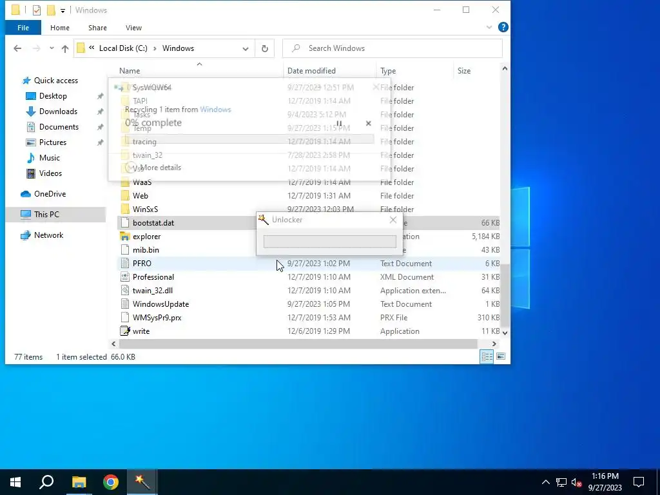Select the WaaS folder
Image resolution: width=660 pixels, height=495 pixels.
coord(142,182)
